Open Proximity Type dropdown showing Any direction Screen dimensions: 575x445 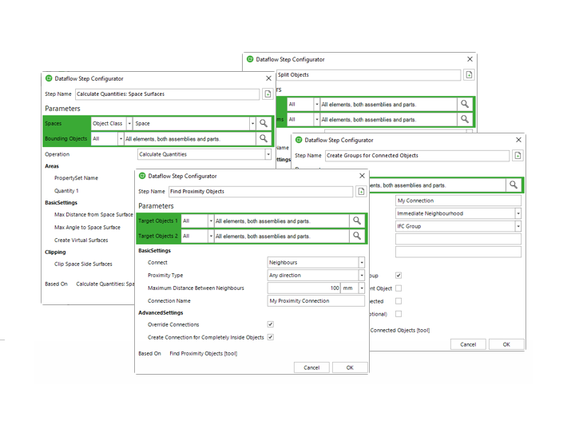362,275
